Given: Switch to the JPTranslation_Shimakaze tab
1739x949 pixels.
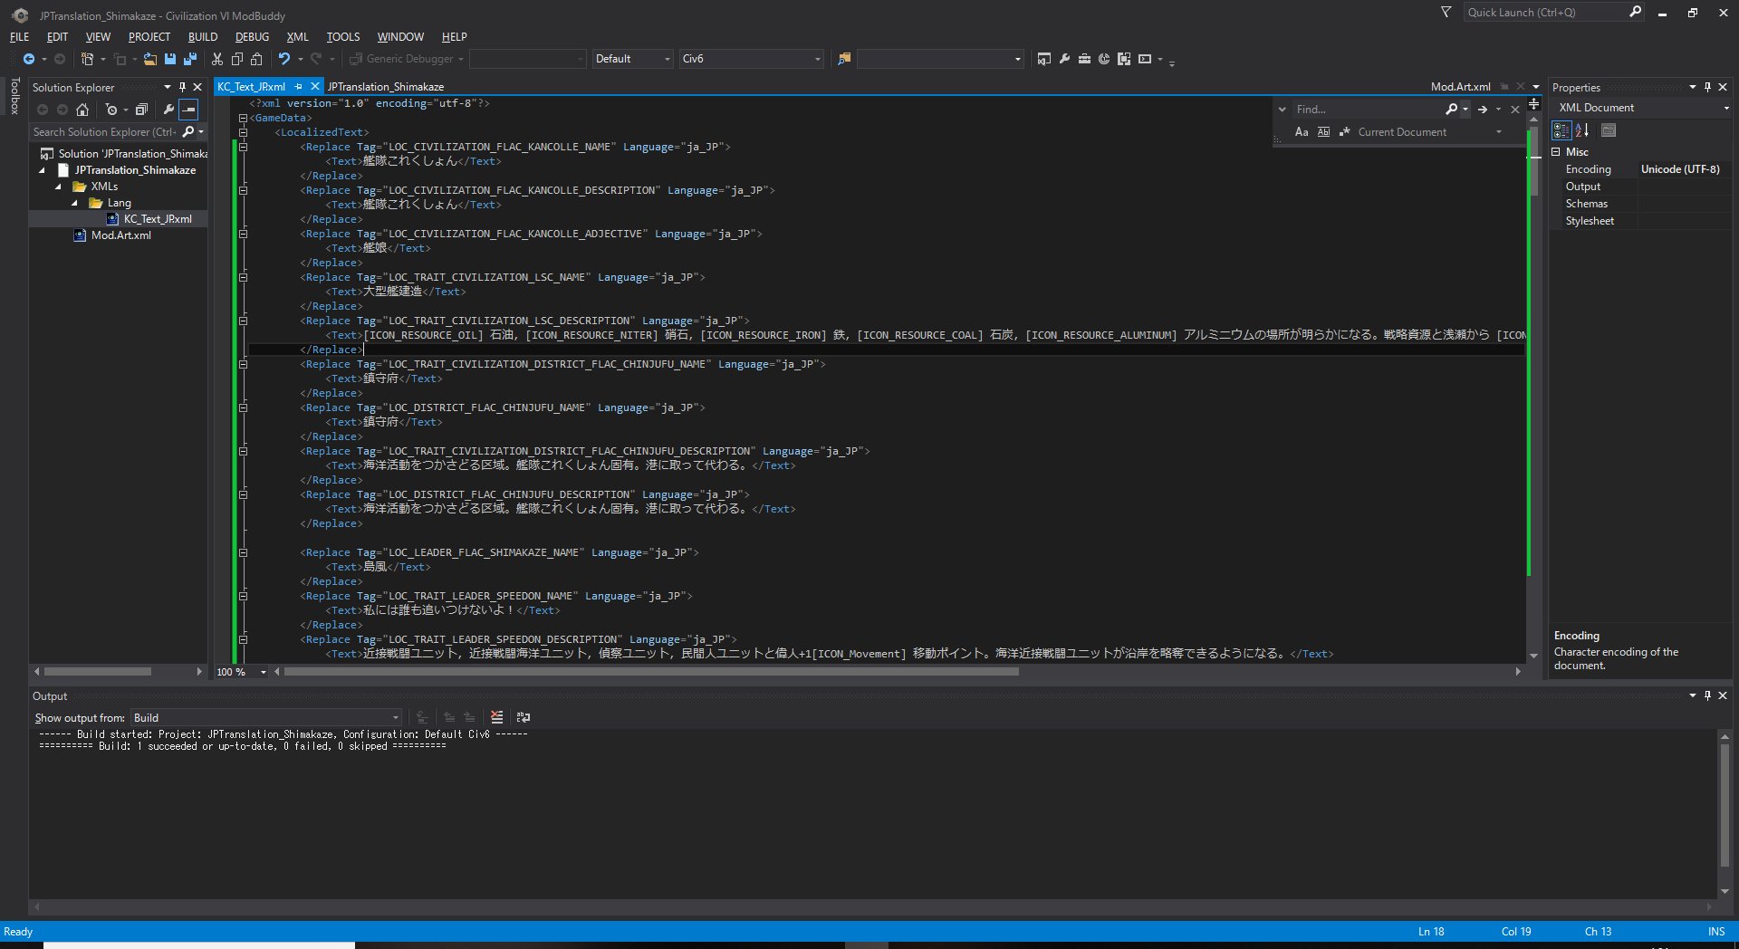Looking at the screenshot, I should (386, 87).
